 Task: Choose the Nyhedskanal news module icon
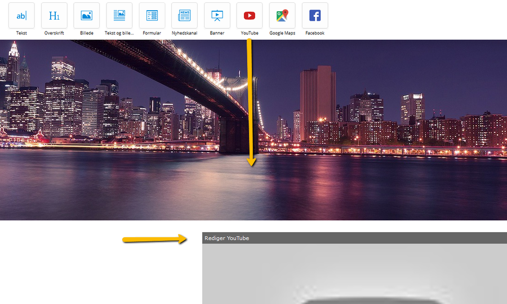coord(184,16)
